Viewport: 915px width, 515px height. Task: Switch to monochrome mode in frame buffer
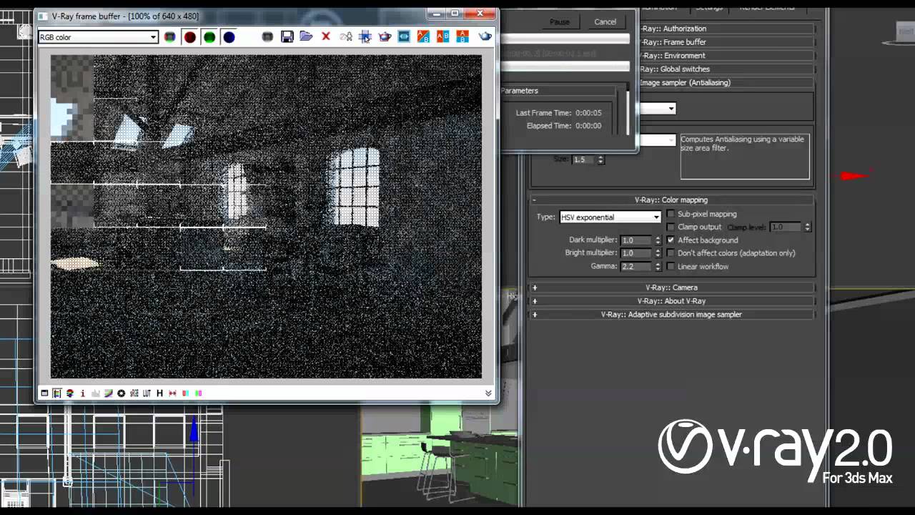click(267, 36)
